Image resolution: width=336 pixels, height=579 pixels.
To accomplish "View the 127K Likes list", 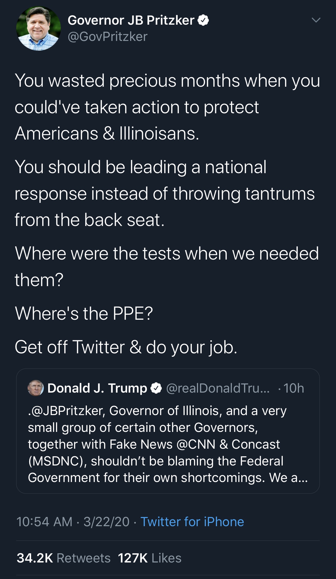I will (150, 558).
